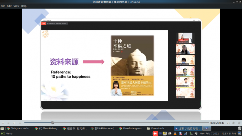Open the system Menu button
Screen dimensions: 242x136
pos(7,133)
